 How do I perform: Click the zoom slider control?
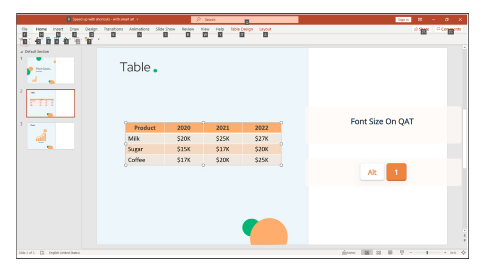427,253
